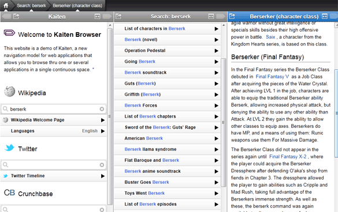The height and width of the screenshot is (212, 338).
Task: Expand arrow on 'Berserk Forces' row
Action: 216,105
